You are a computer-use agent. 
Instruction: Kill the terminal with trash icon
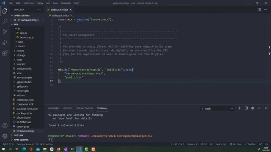click(x=252, y=108)
